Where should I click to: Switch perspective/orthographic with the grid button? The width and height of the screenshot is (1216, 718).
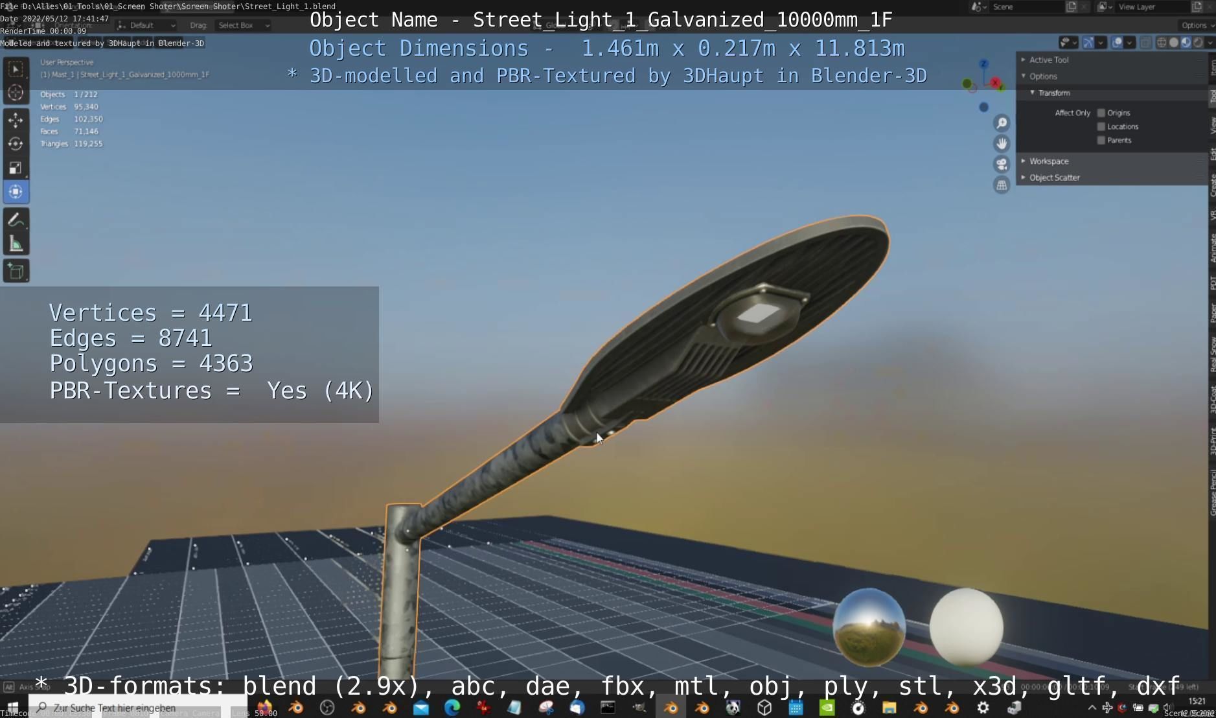coord(1002,185)
